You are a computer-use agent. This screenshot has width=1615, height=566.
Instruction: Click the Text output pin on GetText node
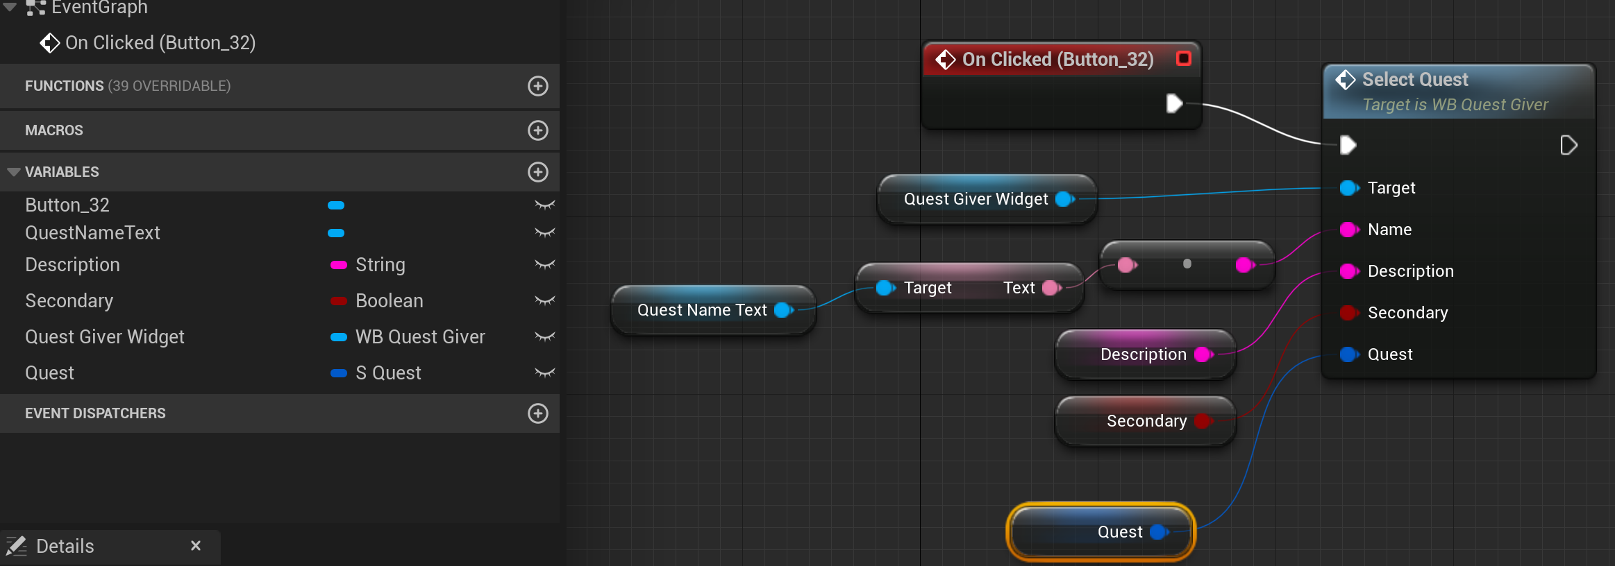(x=1051, y=288)
